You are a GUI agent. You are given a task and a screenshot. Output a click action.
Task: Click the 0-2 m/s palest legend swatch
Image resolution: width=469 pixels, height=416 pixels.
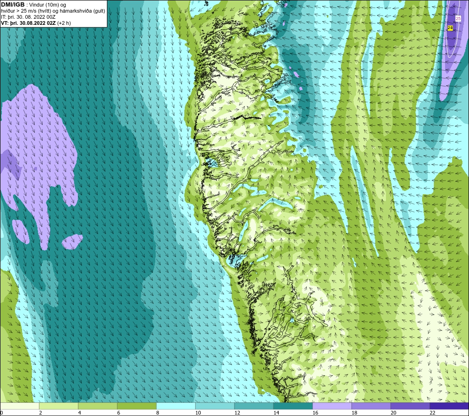pyautogui.click(x=19, y=406)
